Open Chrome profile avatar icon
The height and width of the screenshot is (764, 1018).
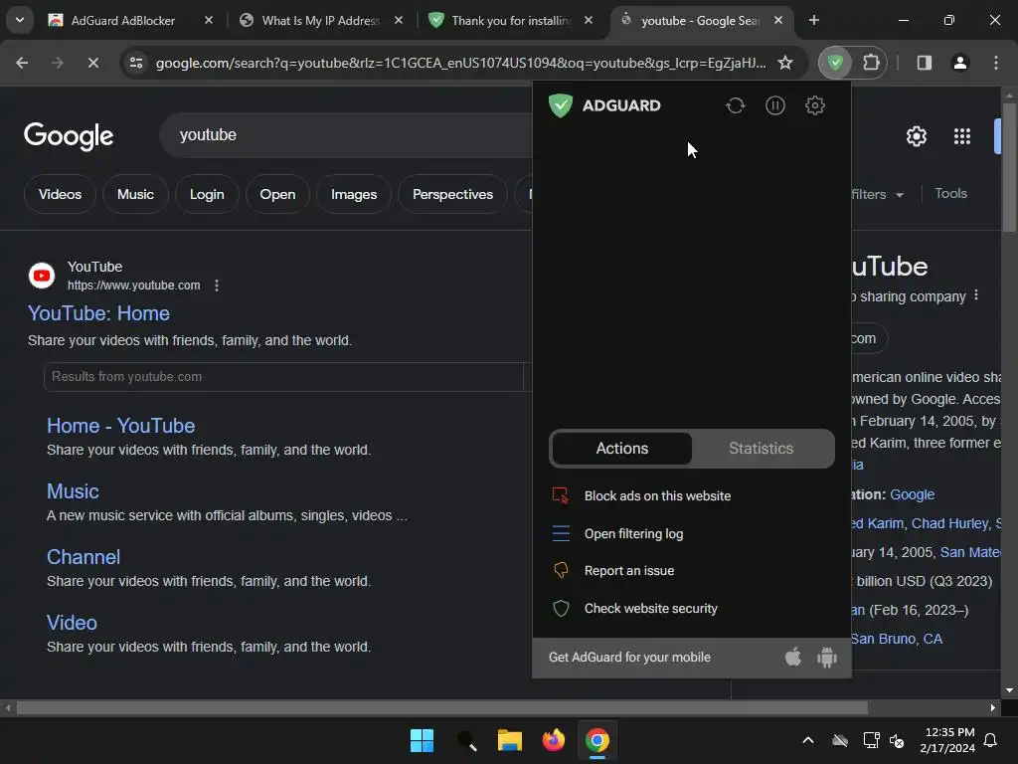pyautogui.click(x=959, y=63)
